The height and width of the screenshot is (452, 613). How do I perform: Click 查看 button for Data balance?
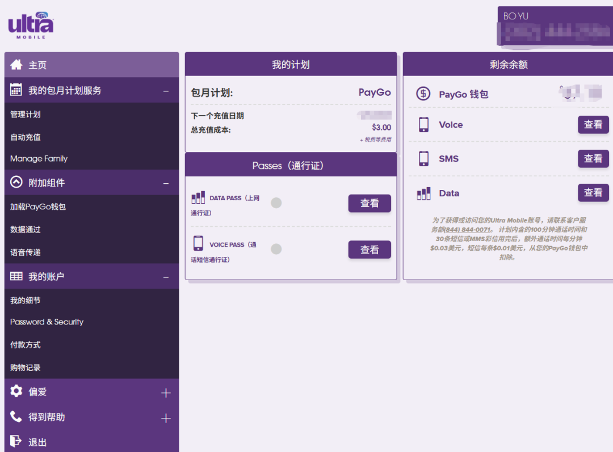tap(593, 193)
